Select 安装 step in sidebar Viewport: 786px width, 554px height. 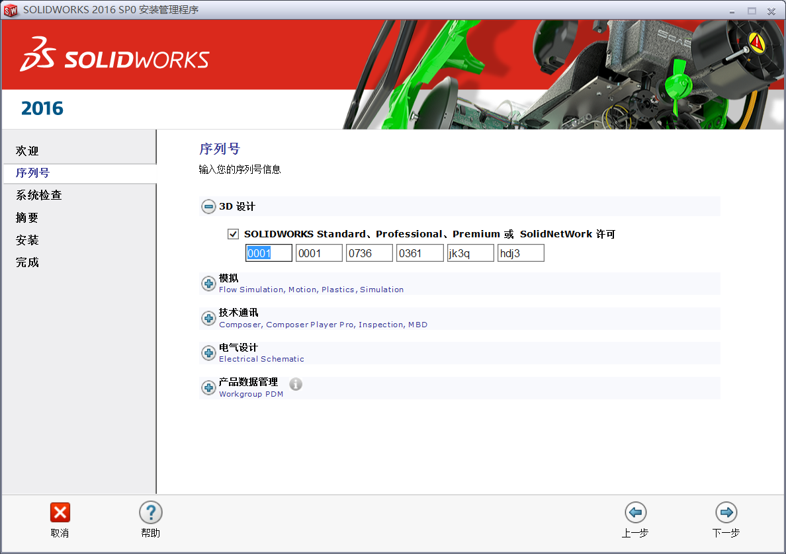27,241
